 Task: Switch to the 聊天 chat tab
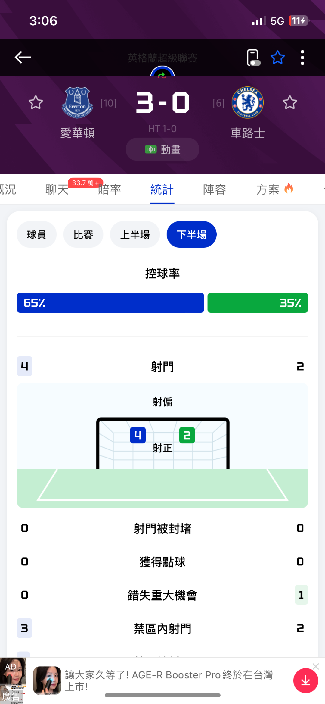57,189
